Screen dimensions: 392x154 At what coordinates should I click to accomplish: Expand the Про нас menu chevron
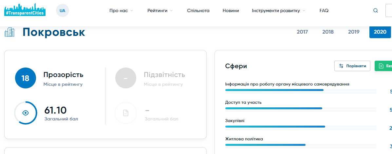[132, 11]
